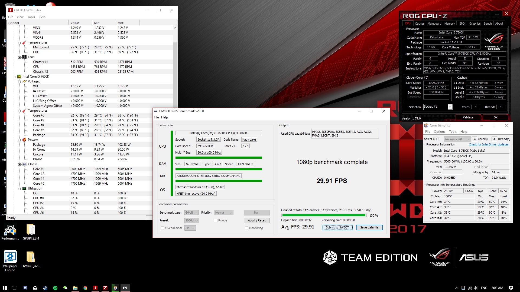Open the GPUPI 2.3.4 folder on the desktop
Image resolution: width=520 pixels, height=292 pixels.
click(x=31, y=232)
